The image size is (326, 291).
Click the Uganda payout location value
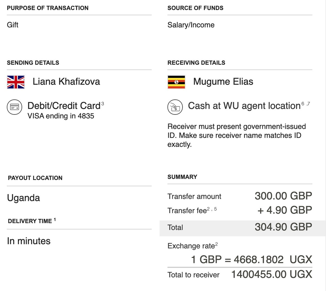pyautogui.click(x=23, y=198)
